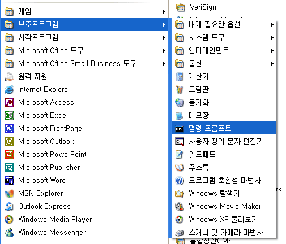Click the 'Microsoft Excel' text
Image resolution: width=286 pixels, height=244 pixels.
click(43, 116)
